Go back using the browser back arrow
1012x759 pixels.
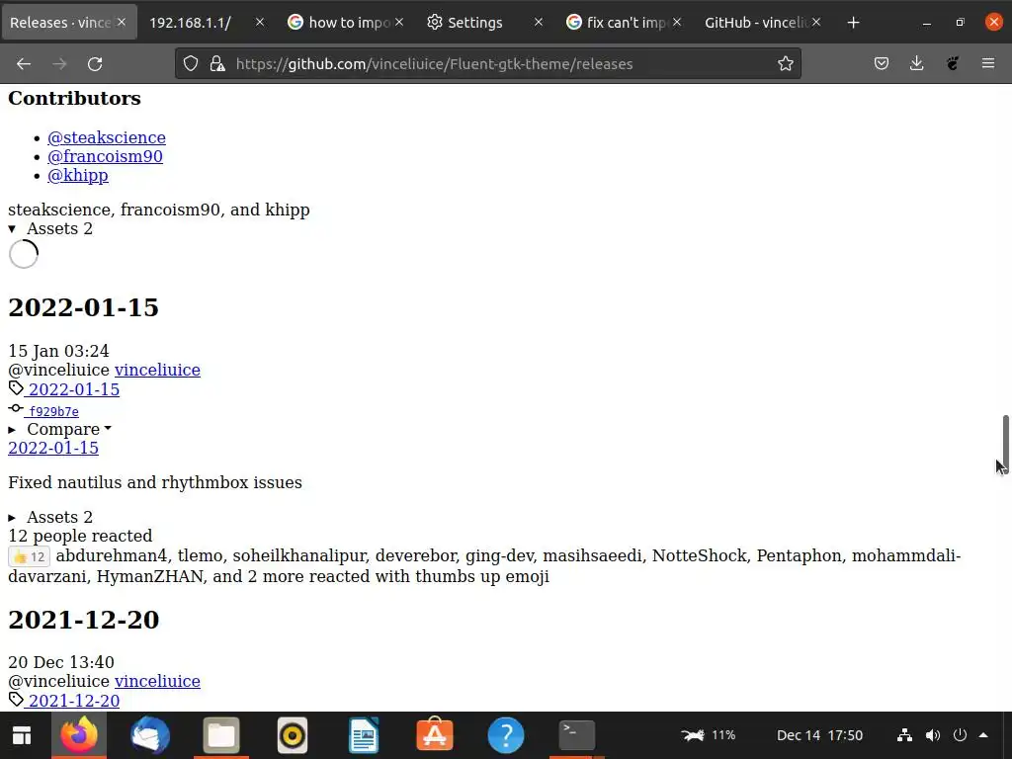pos(24,64)
